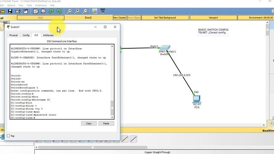Switch to Realtime mode tab
Image resolution: width=274 pixels, height=154 pixels.
[x=268, y=130]
